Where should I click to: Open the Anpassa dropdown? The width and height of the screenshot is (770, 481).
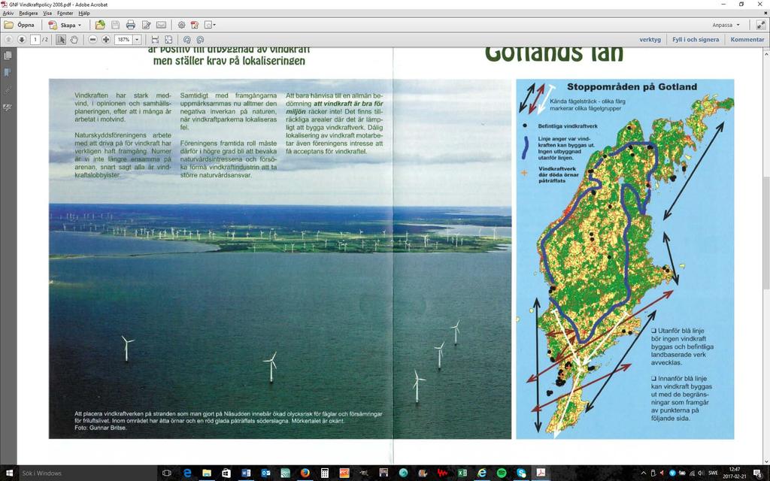coord(726,25)
